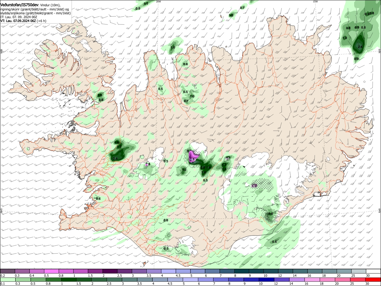Click the lavender 14 rain legend swatch
The height and width of the screenshot is (286, 381).
tap(297, 280)
